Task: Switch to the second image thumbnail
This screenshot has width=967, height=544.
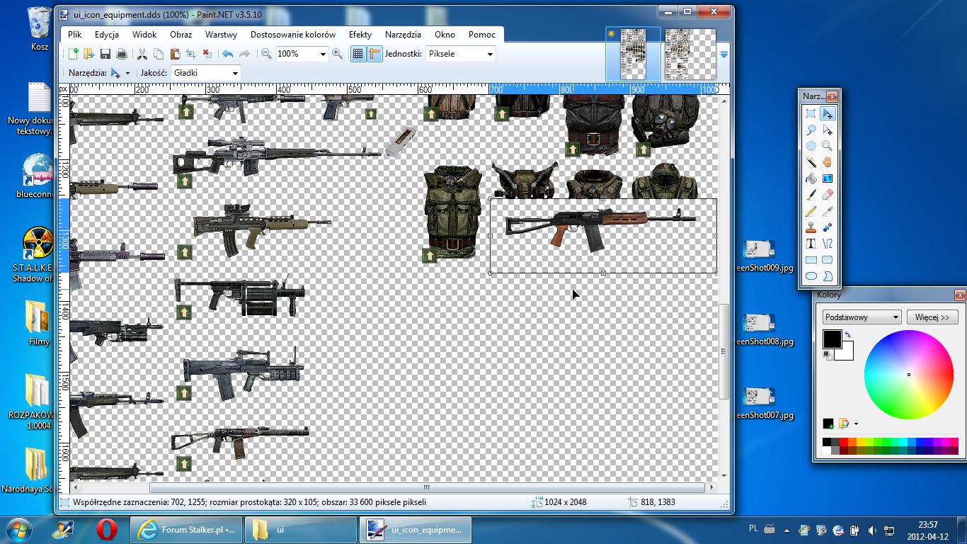Action: coord(690,54)
